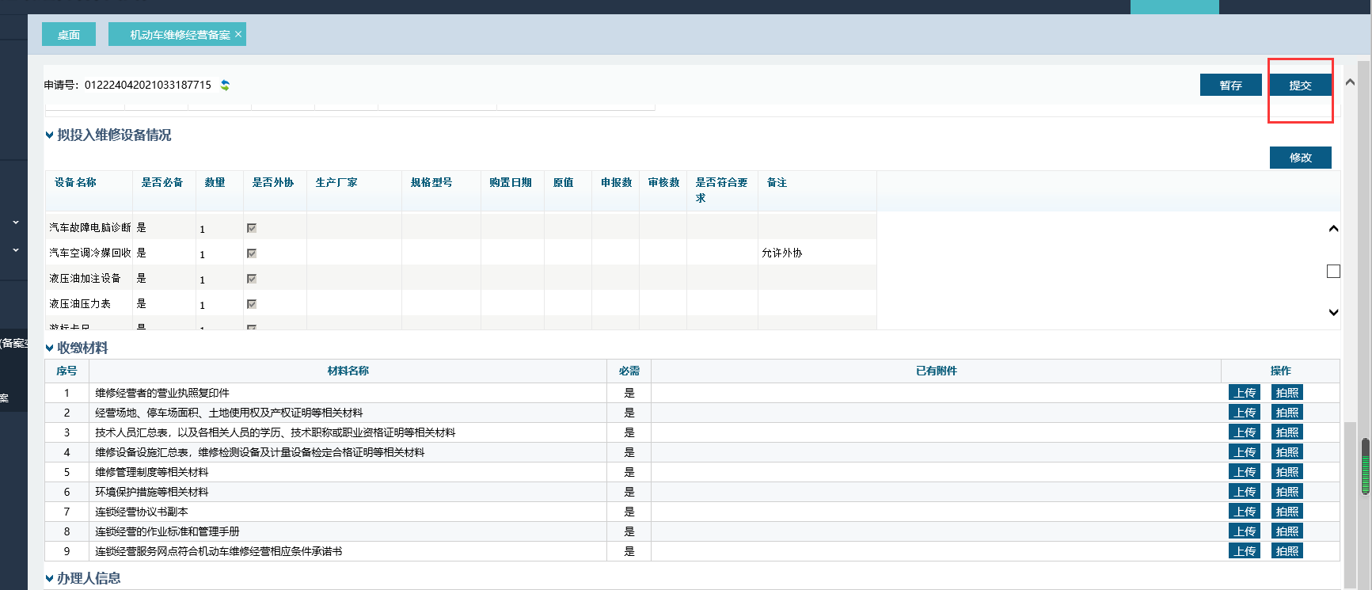The image size is (1372, 590).
Task: Expand the 办理人信息 section
Action: tap(50, 579)
